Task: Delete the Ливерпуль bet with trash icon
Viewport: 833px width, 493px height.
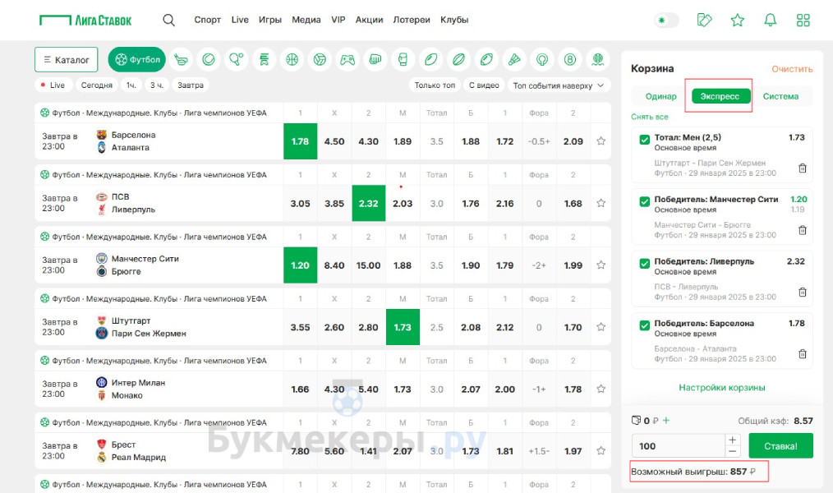Action: tap(803, 292)
